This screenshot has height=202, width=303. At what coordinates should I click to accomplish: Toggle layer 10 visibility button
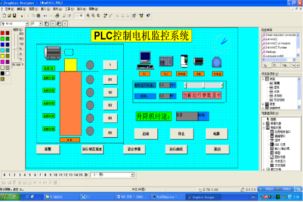[56, 175]
